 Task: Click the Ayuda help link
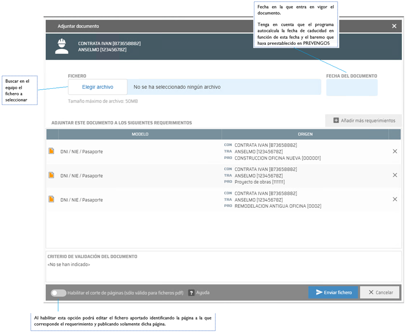click(203, 293)
